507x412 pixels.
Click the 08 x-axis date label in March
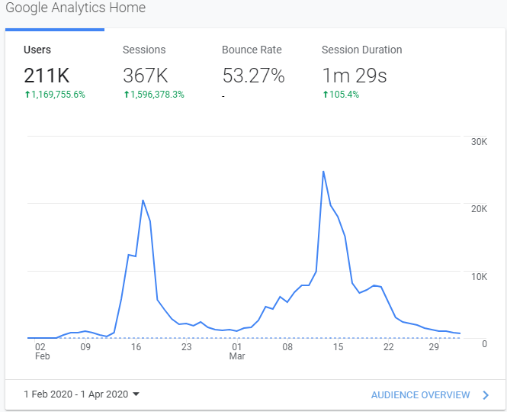[x=287, y=347]
